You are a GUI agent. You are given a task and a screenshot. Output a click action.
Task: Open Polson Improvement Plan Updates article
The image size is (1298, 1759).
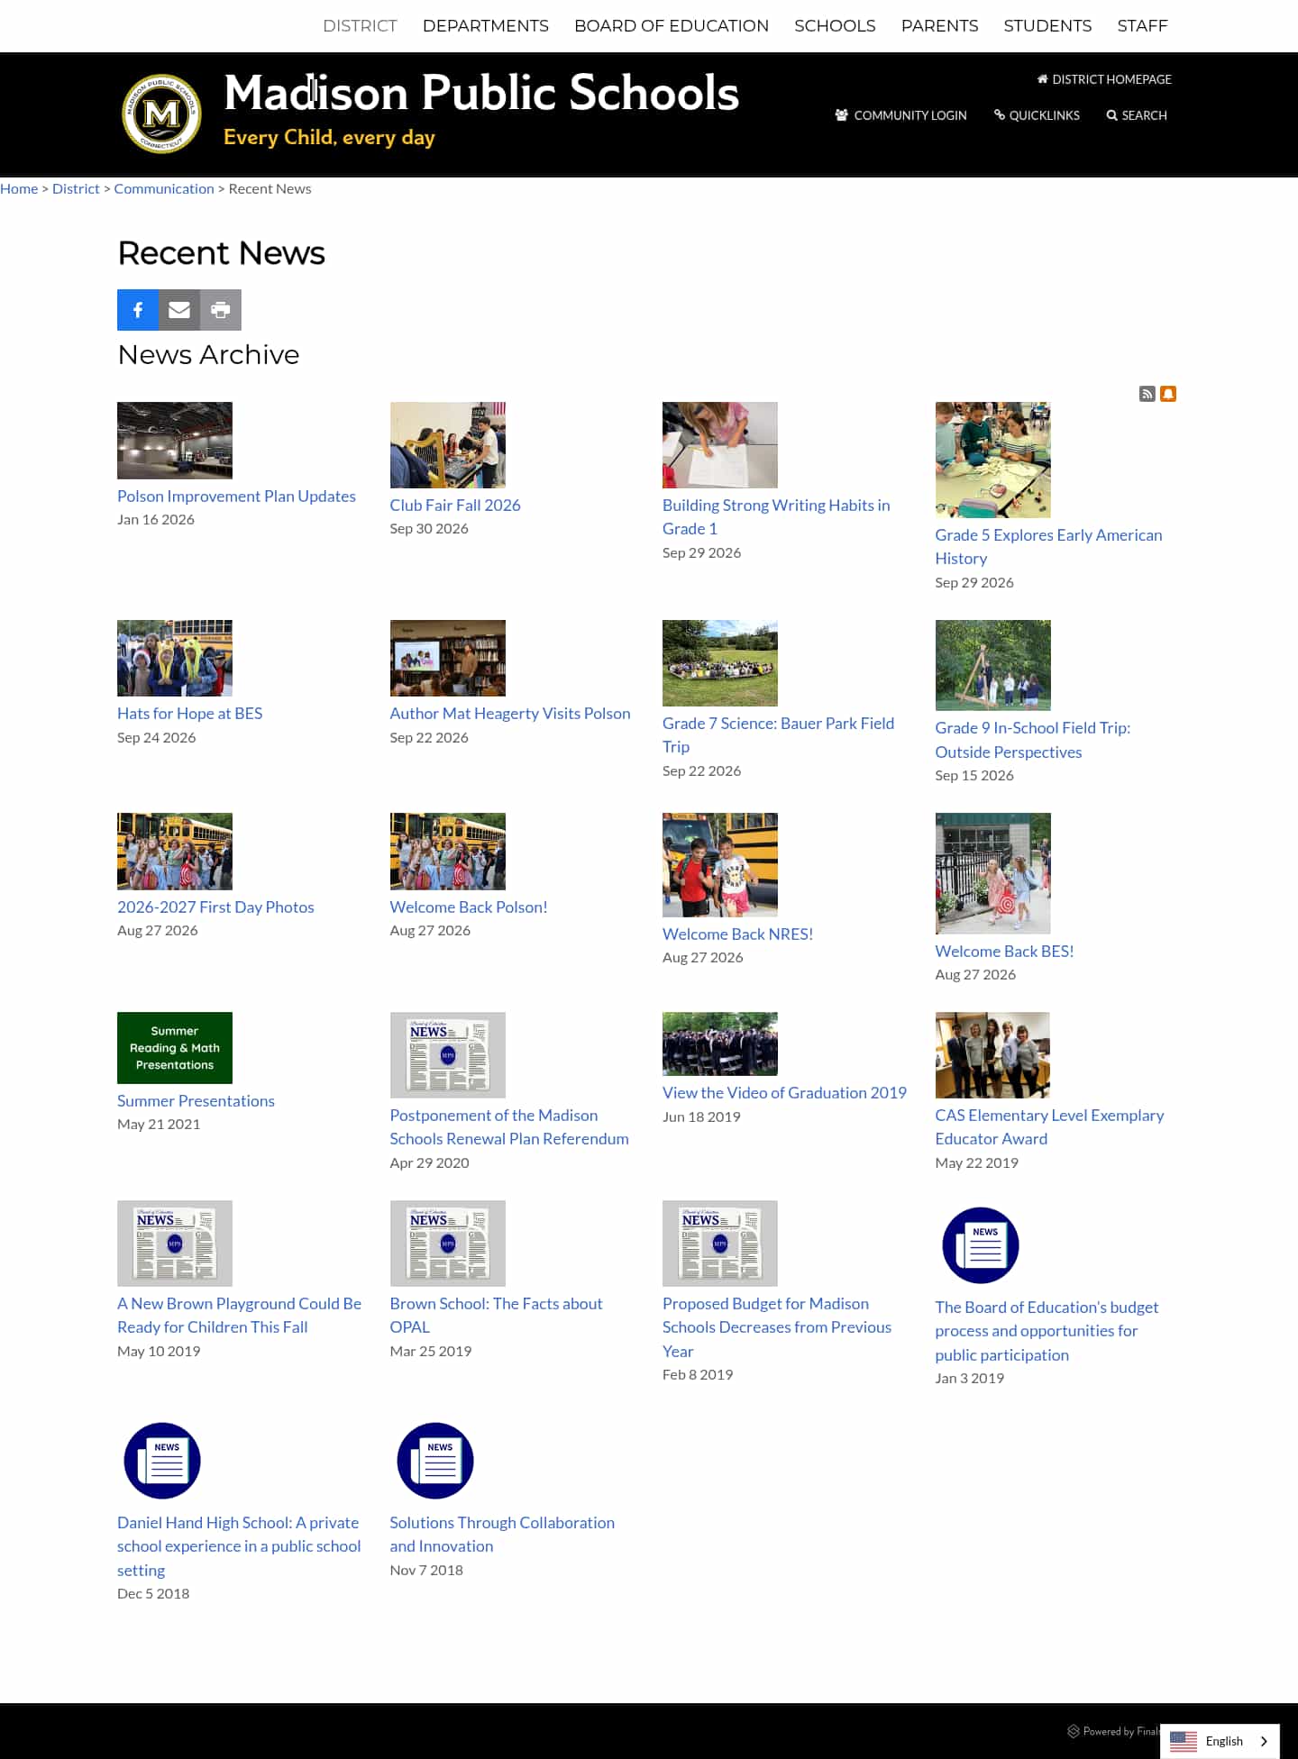(236, 496)
